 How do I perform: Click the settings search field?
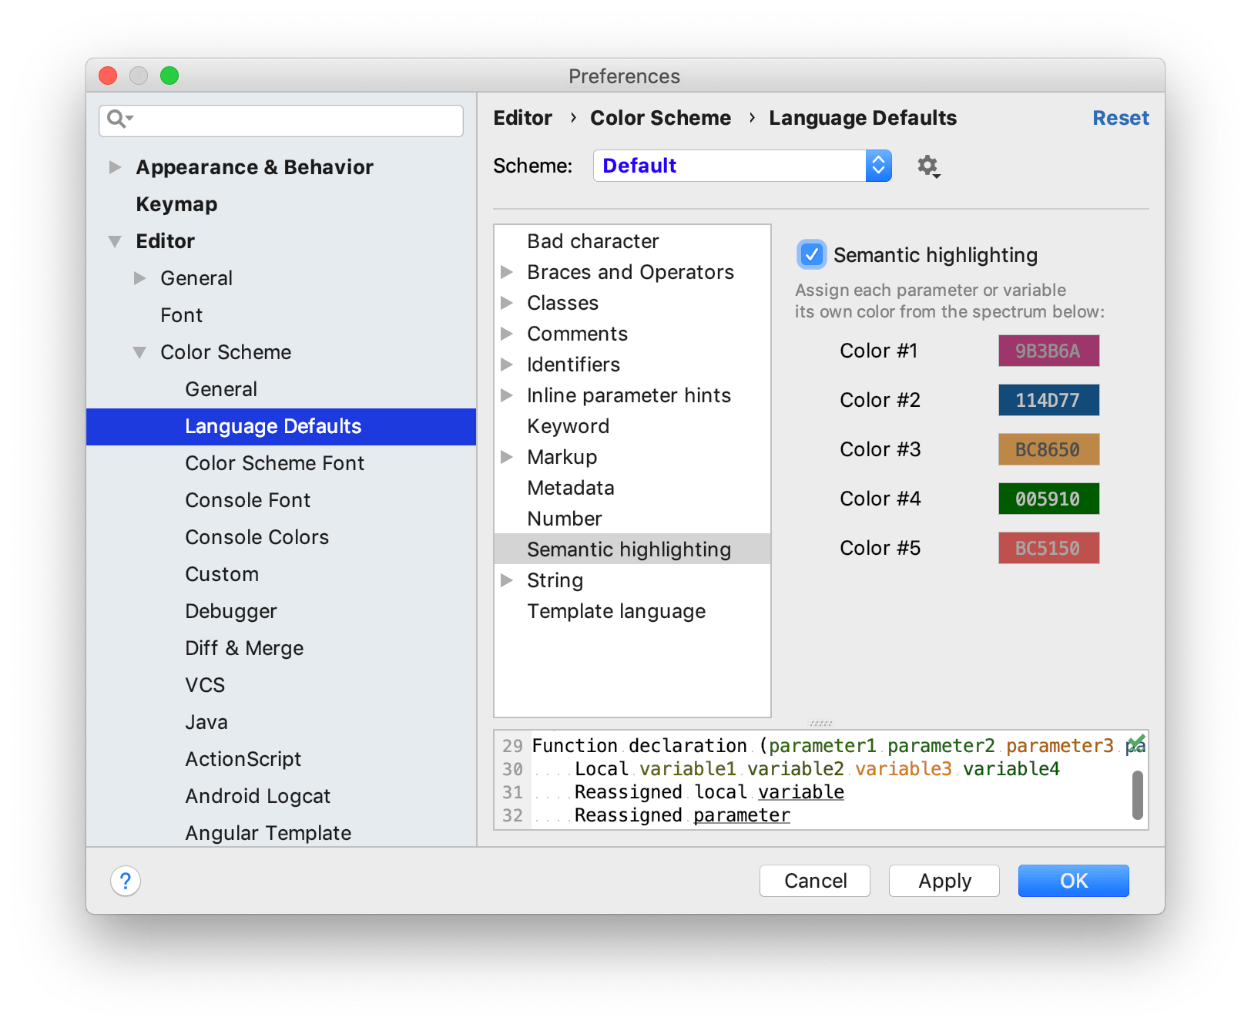(280, 120)
